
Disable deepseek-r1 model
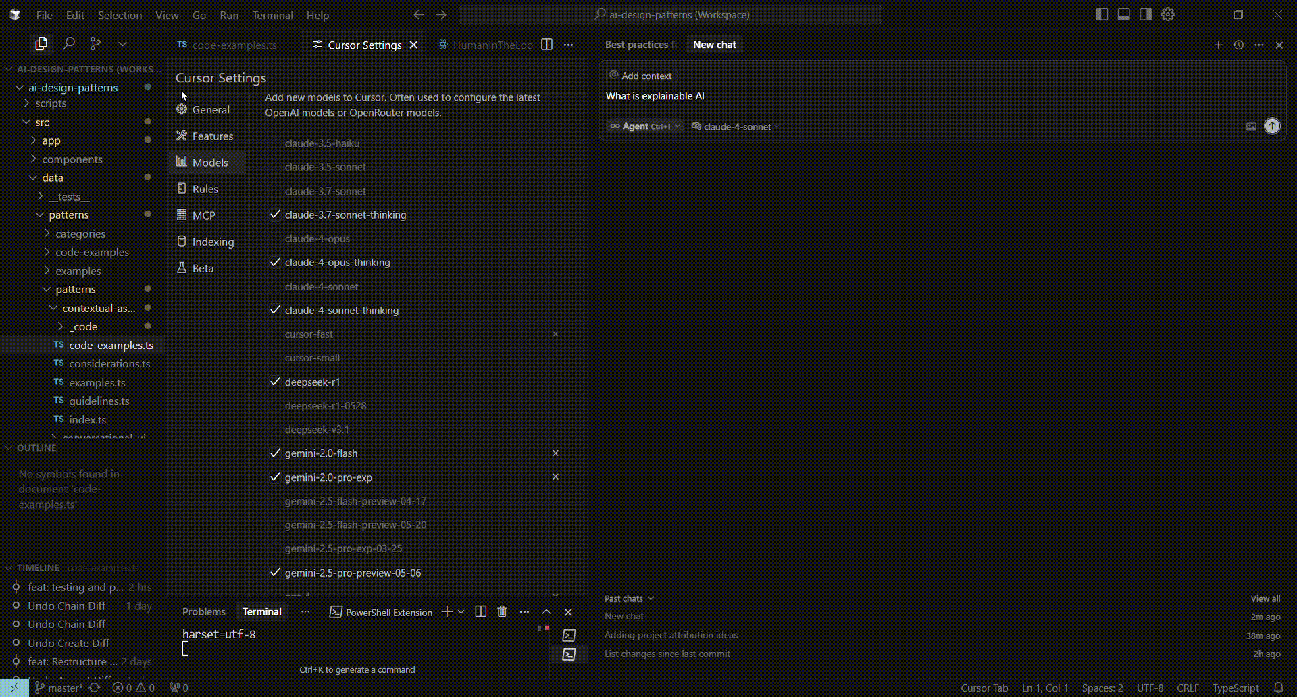(x=275, y=382)
